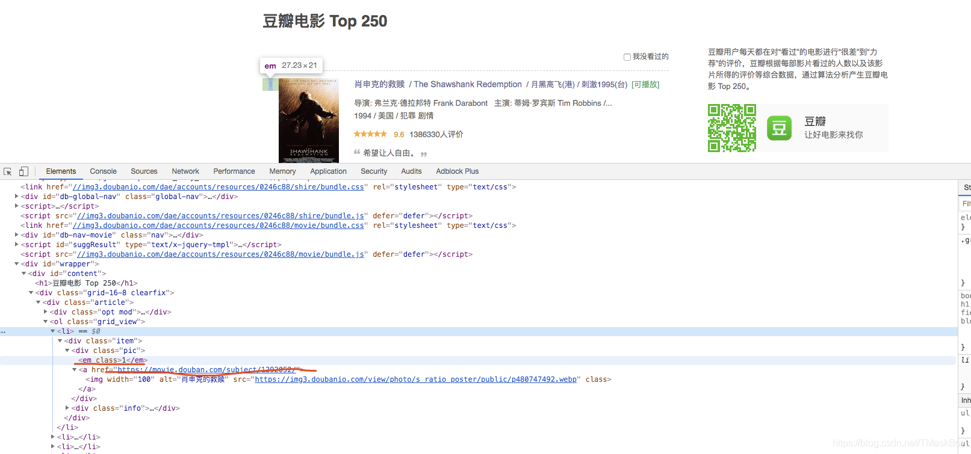Viewport: 971px width, 454px height.
Task: Collapse the pic div node
Action: click(x=67, y=350)
